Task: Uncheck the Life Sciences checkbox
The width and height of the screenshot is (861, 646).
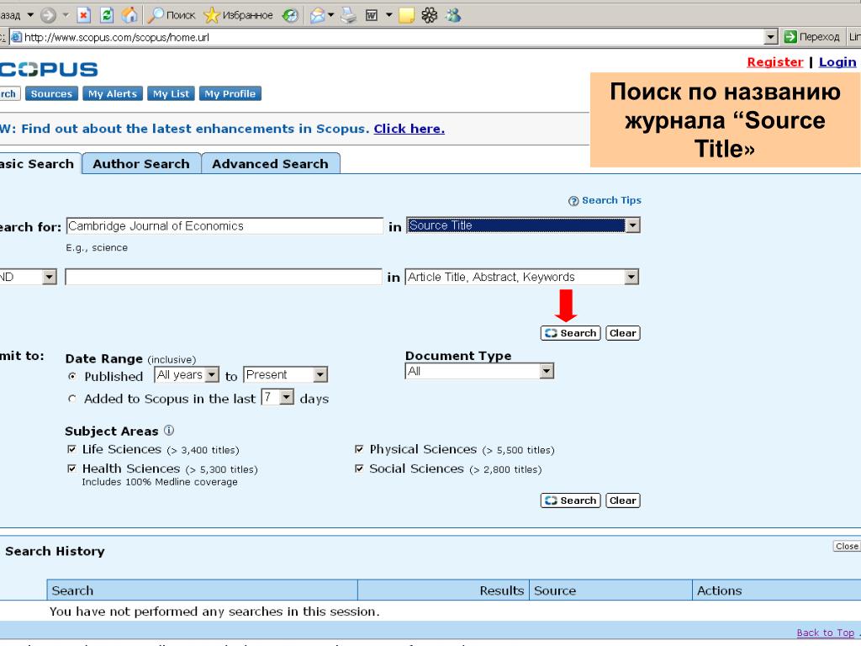Action: [71, 449]
